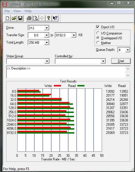Click the Write value 29305
The width and height of the screenshot is (135, 172).
click(x=110, y=124)
